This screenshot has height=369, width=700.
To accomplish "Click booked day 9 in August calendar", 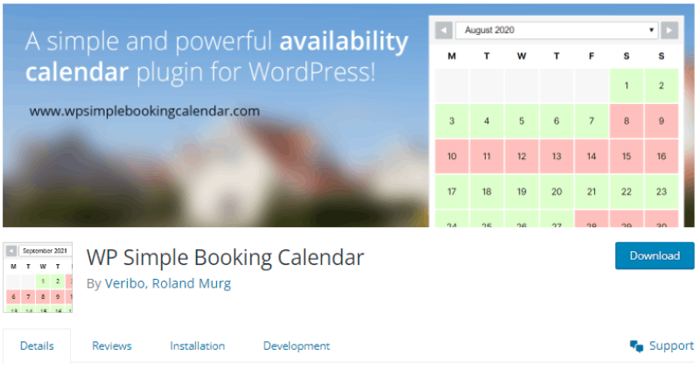I will click(x=661, y=121).
